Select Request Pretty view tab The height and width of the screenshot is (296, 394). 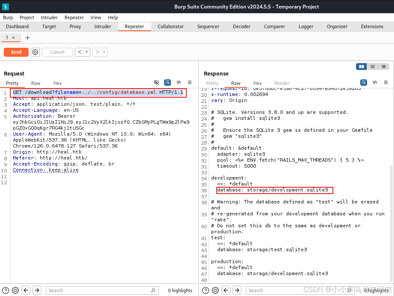coord(12,83)
